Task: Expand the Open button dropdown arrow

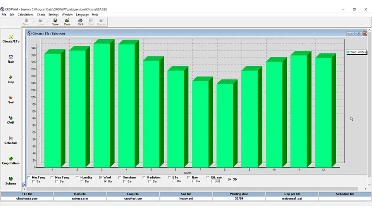Action: click(x=48, y=22)
